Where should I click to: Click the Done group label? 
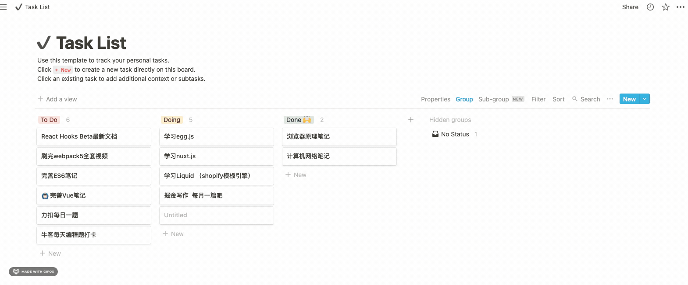299,120
